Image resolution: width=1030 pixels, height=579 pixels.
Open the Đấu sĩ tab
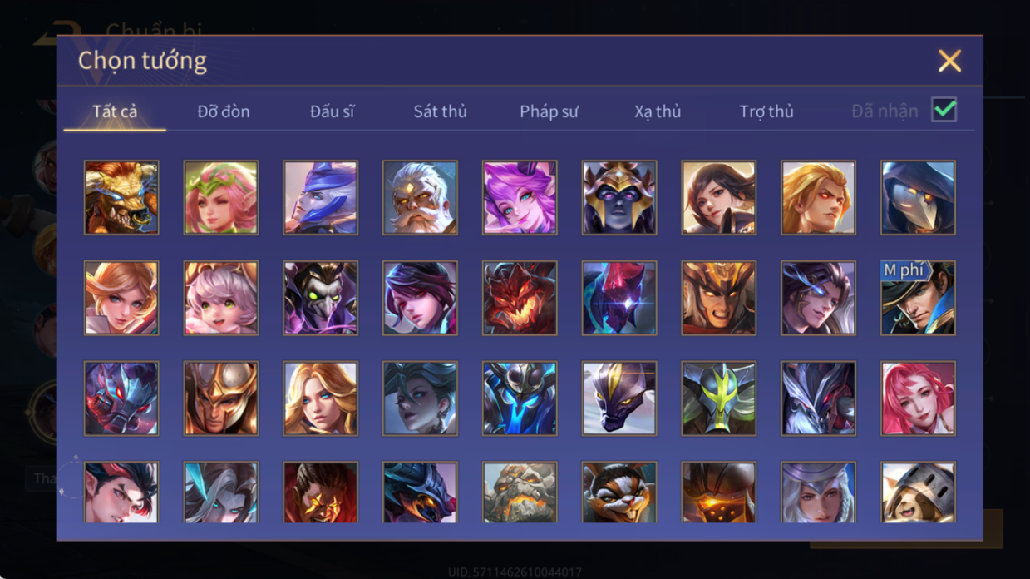point(332,111)
